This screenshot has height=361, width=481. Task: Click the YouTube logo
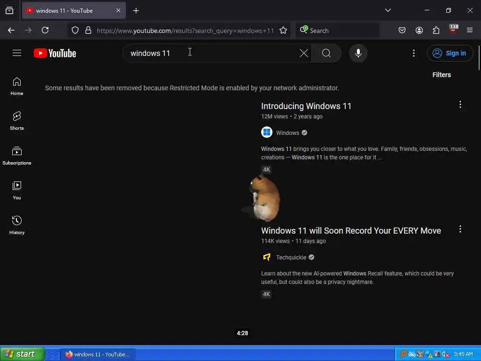[x=55, y=53]
